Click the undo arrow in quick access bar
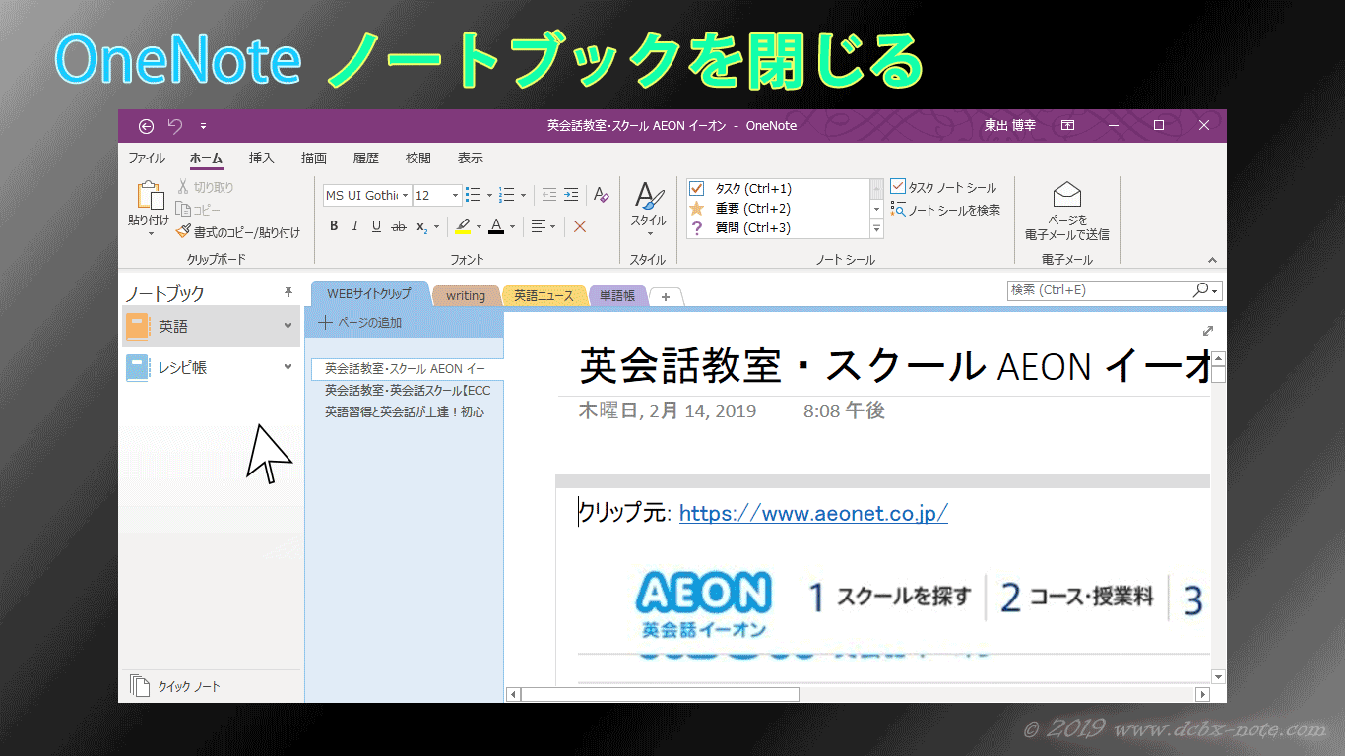Screen dimensions: 1345x756 [x=175, y=126]
